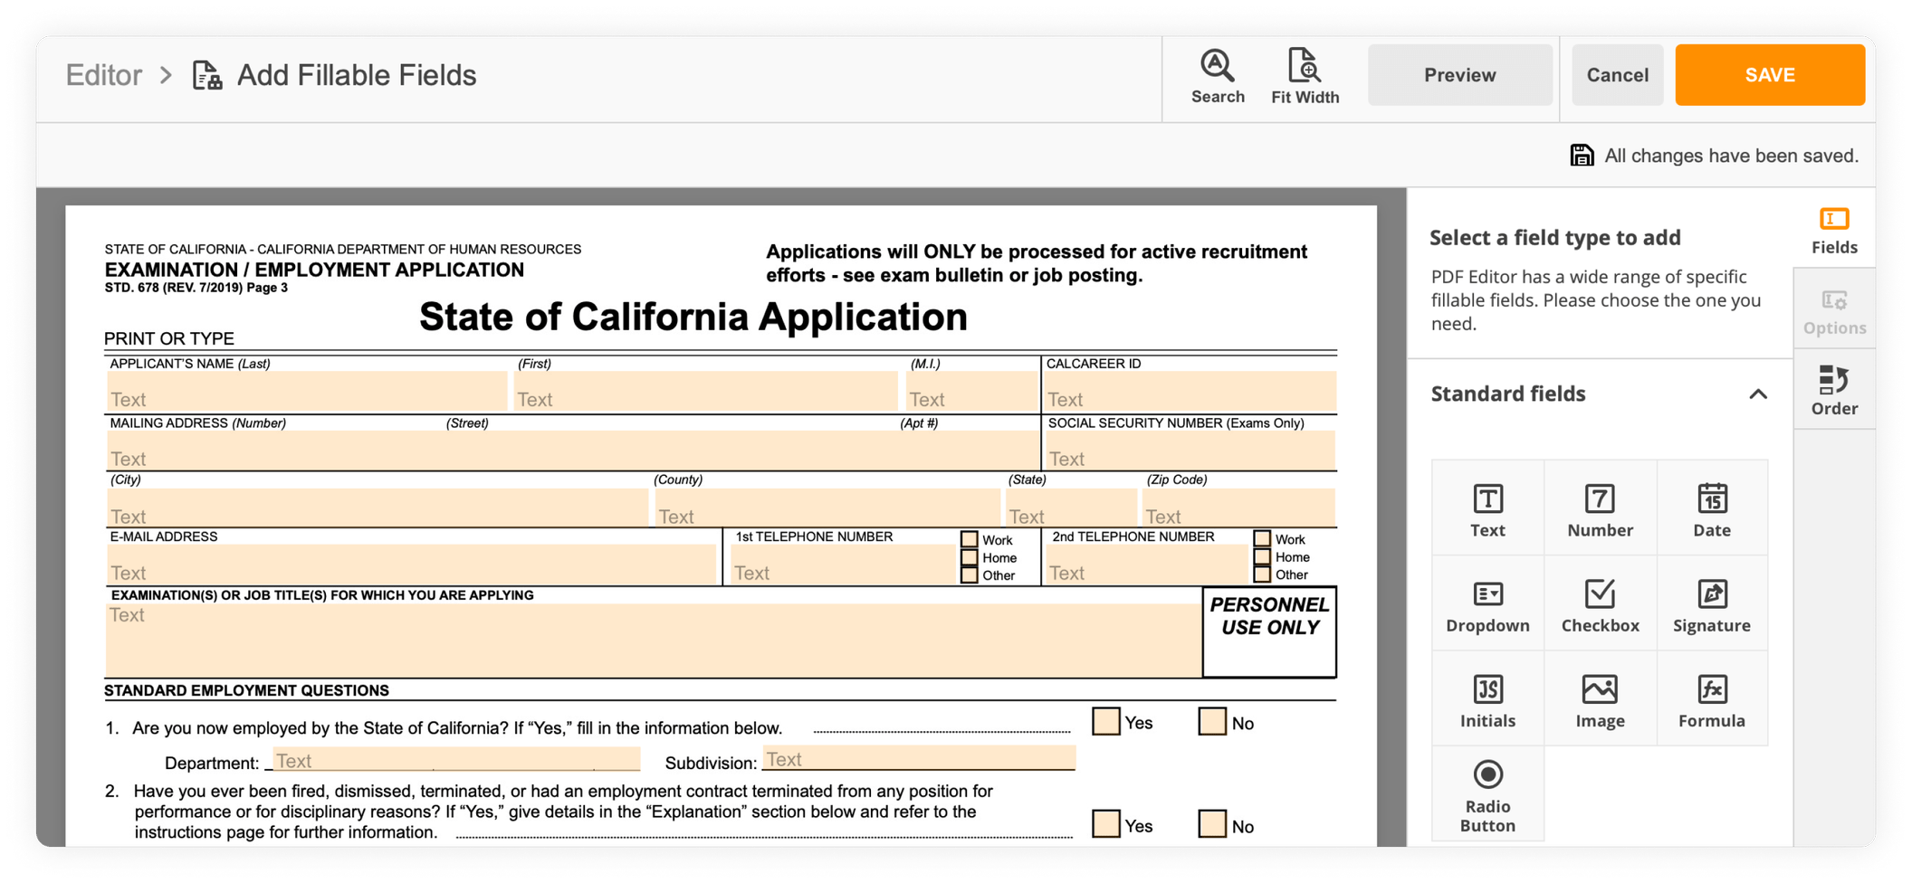
Task: Select the 2nd Telephone Number text field
Action: pyautogui.click(x=1147, y=565)
